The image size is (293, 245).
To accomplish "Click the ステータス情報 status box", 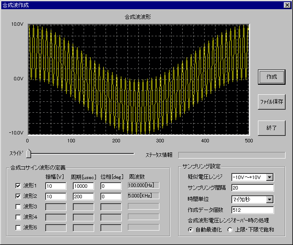I will tap(232, 155).
